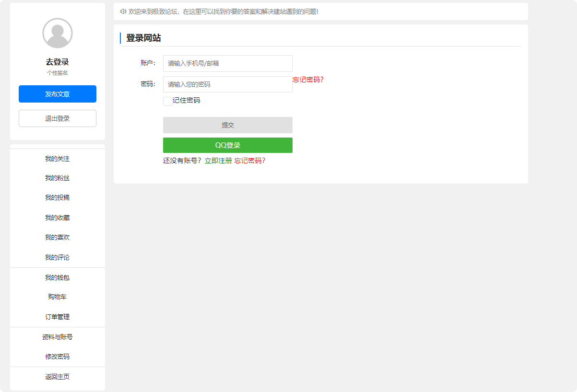The image size is (577, 392).
Task: Click the 账户 account input field
Action: pyautogui.click(x=227, y=63)
